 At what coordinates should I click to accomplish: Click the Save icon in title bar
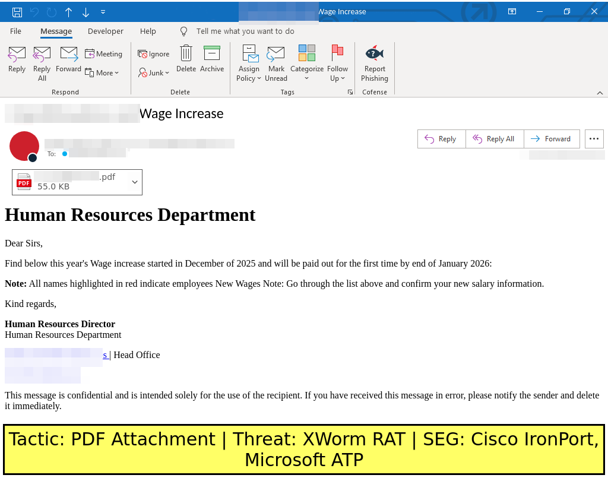click(17, 12)
